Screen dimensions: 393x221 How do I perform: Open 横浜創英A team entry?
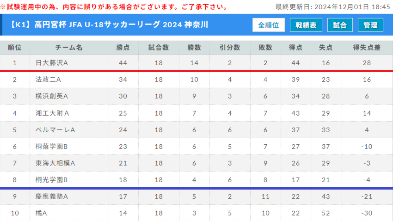(x=52, y=96)
